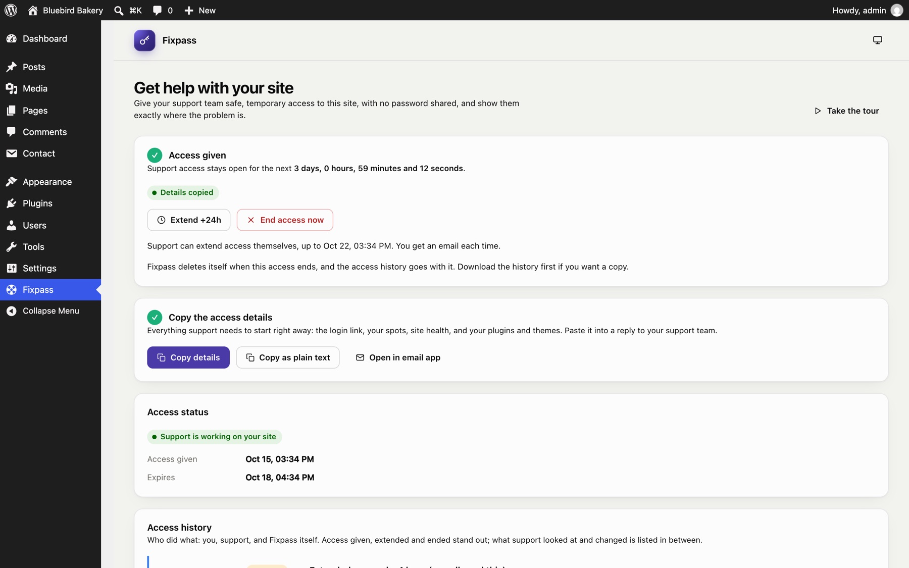The width and height of the screenshot is (909, 568).
Task: Extend access by 24 hours
Action: coord(189,220)
